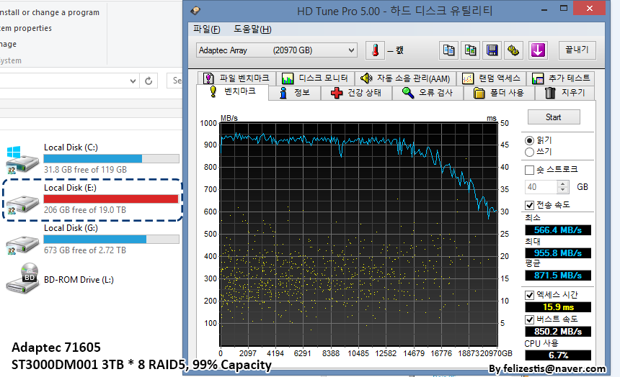Click the BD-ROM Drive (L:) icon
620x377 pixels.
(22, 278)
